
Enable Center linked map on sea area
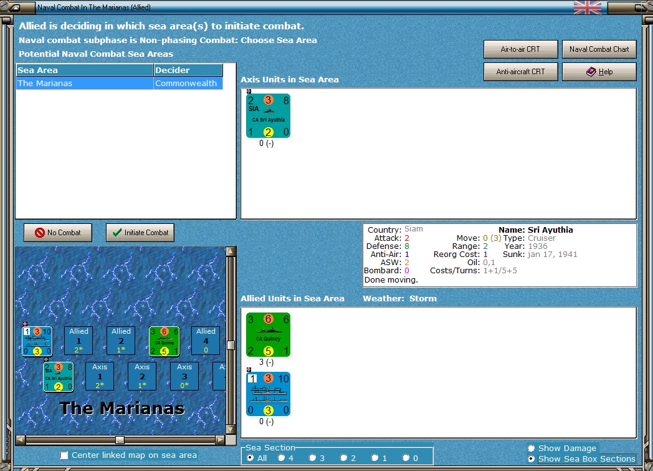tap(64, 455)
